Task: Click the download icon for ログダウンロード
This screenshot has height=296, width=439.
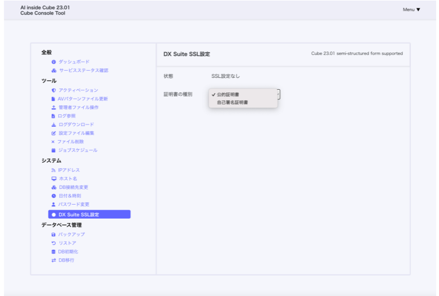Action: [53, 124]
